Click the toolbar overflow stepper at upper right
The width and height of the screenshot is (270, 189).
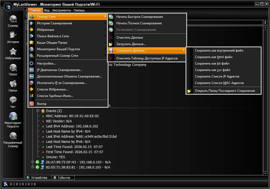(265, 22)
